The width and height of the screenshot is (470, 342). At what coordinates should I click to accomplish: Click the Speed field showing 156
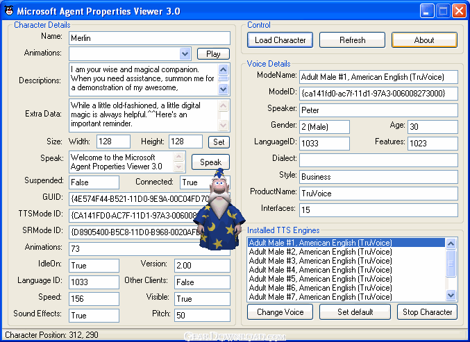(x=94, y=299)
